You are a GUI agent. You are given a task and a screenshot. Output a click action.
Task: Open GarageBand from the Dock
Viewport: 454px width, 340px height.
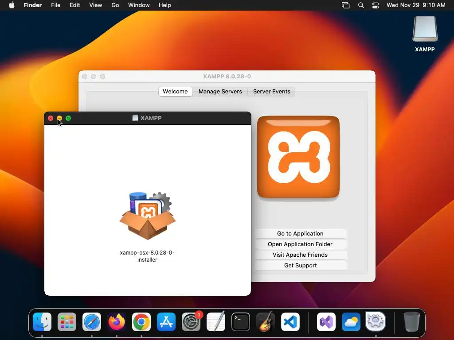(x=266, y=322)
